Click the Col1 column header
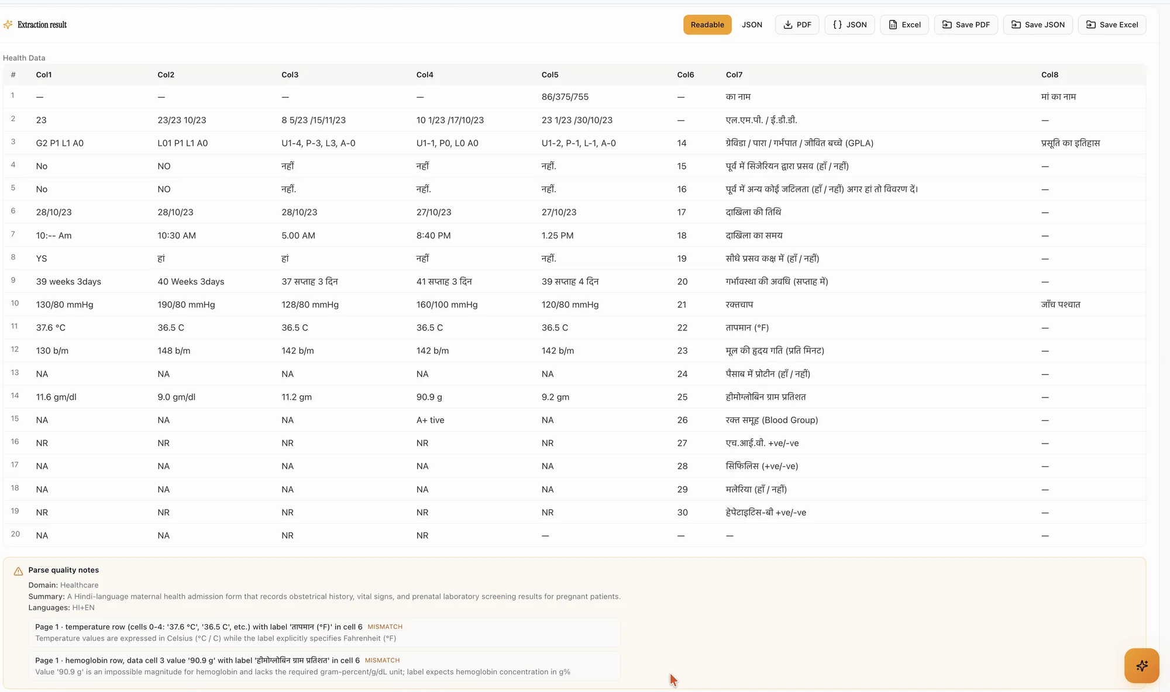Image resolution: width=1170 pixels, height=692 pixels. 44,75
